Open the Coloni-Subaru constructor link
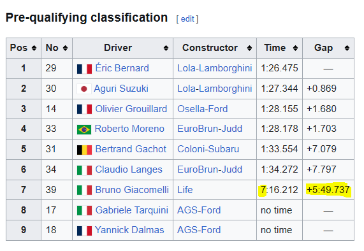The height and width of the screenshot is (251, 364). [208, 149]
